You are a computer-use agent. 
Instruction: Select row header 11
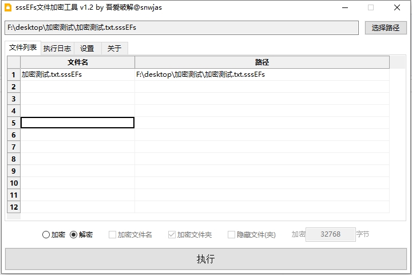coord(14,195)
